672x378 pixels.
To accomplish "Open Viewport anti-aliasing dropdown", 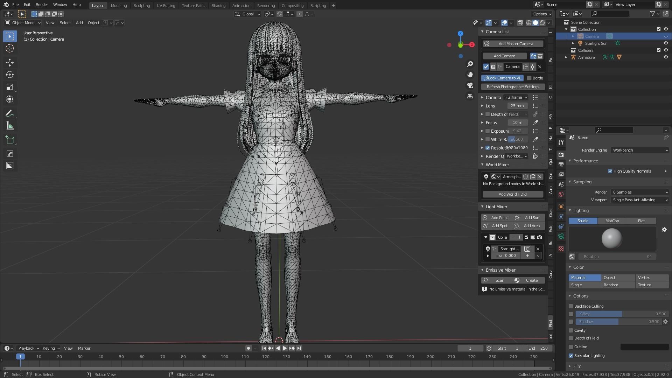I will (640, 200).
